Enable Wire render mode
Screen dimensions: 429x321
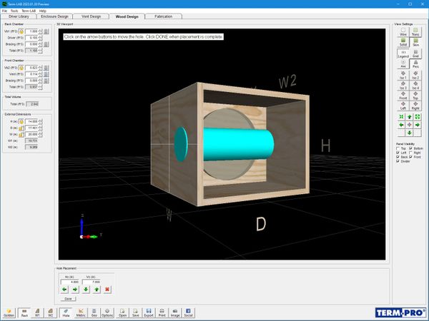coord(403,32)
